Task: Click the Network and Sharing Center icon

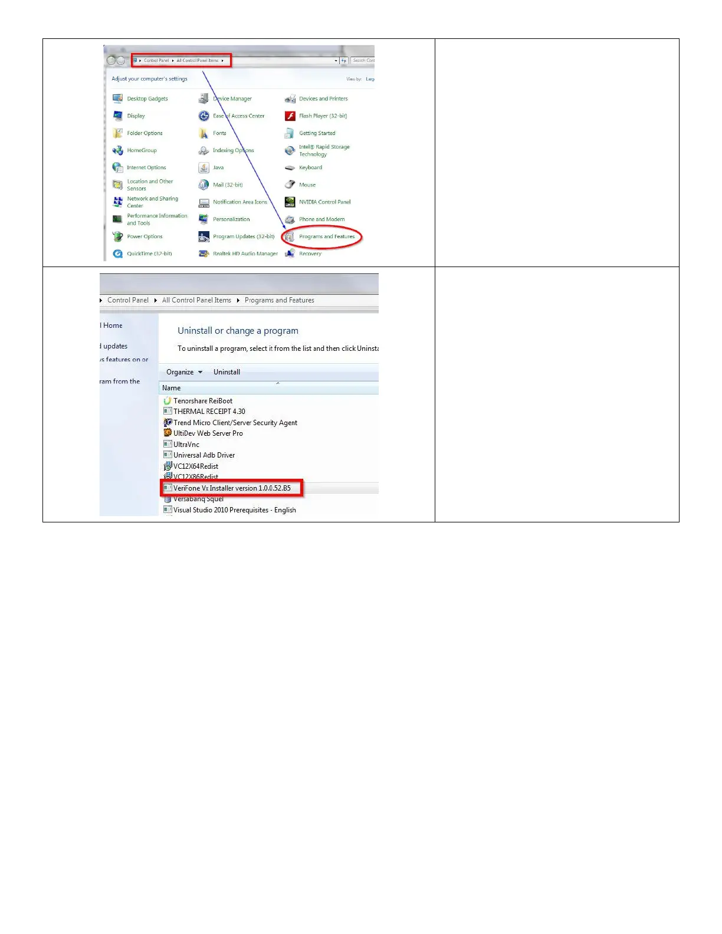Action: coord(118,202)
